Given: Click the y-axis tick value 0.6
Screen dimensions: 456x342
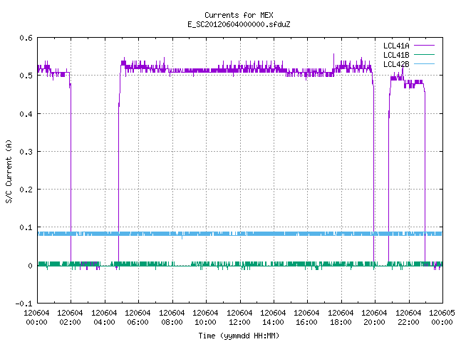Looking at the screenshot, I should tap(26, 38).
